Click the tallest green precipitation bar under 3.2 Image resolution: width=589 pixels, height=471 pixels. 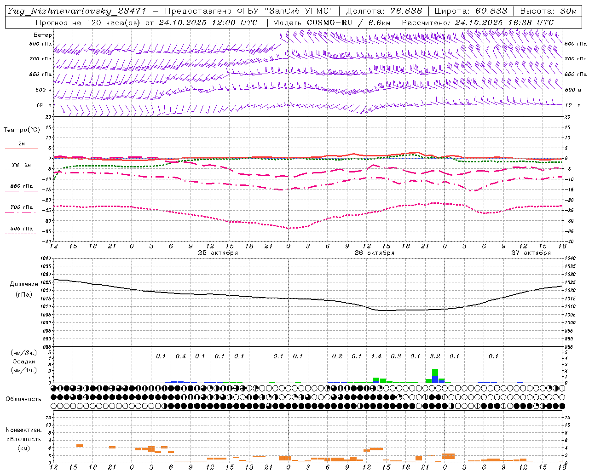click(435, 373)
